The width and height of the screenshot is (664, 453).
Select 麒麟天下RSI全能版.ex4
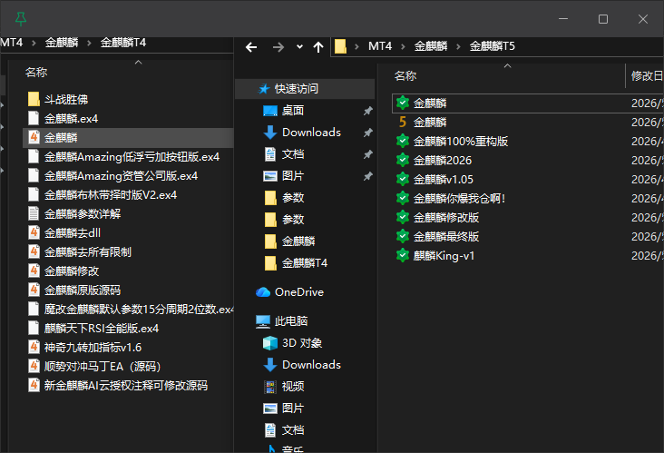pyautogui.click(x=102, y=329)
